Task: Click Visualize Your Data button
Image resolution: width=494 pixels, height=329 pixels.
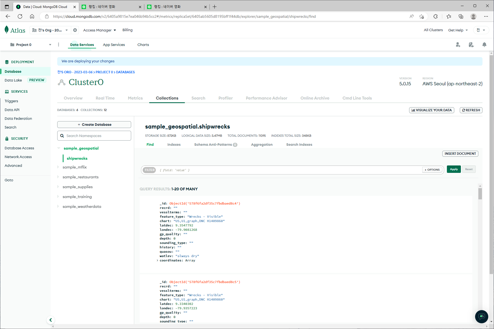Action: click(x=432, y=110)
